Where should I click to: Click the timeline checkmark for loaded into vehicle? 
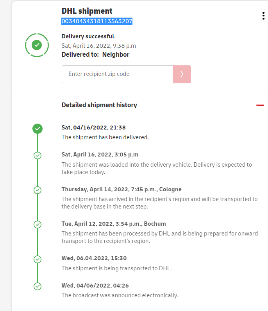pos(38,155)
